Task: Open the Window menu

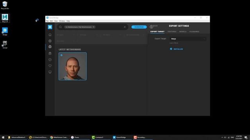Action: 62,21
